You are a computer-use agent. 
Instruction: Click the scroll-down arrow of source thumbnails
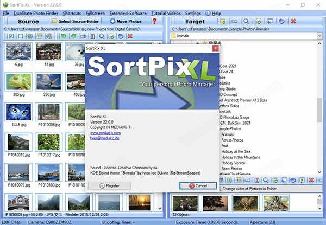(160, 208)
